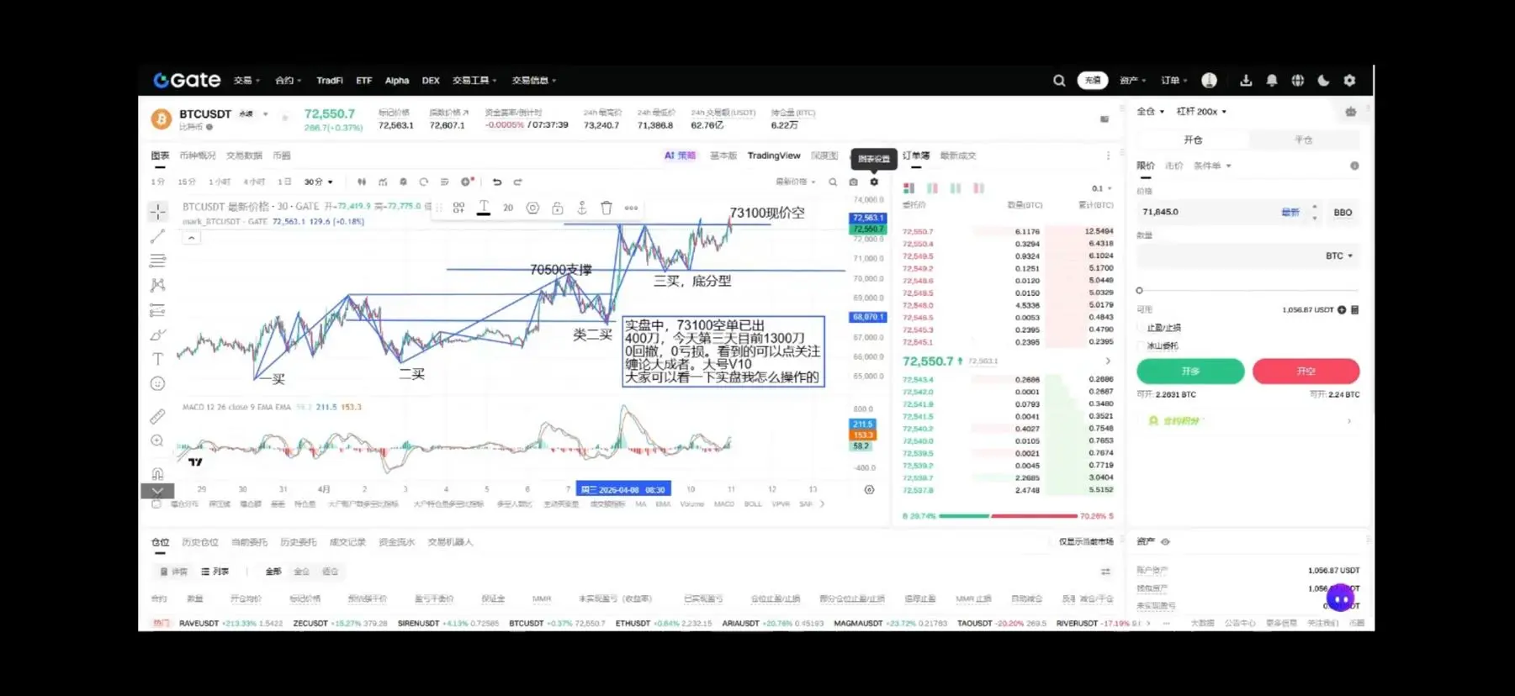Select the ruler measure tool
This screenshot has width=1515, height=696.
click(157, 416)
